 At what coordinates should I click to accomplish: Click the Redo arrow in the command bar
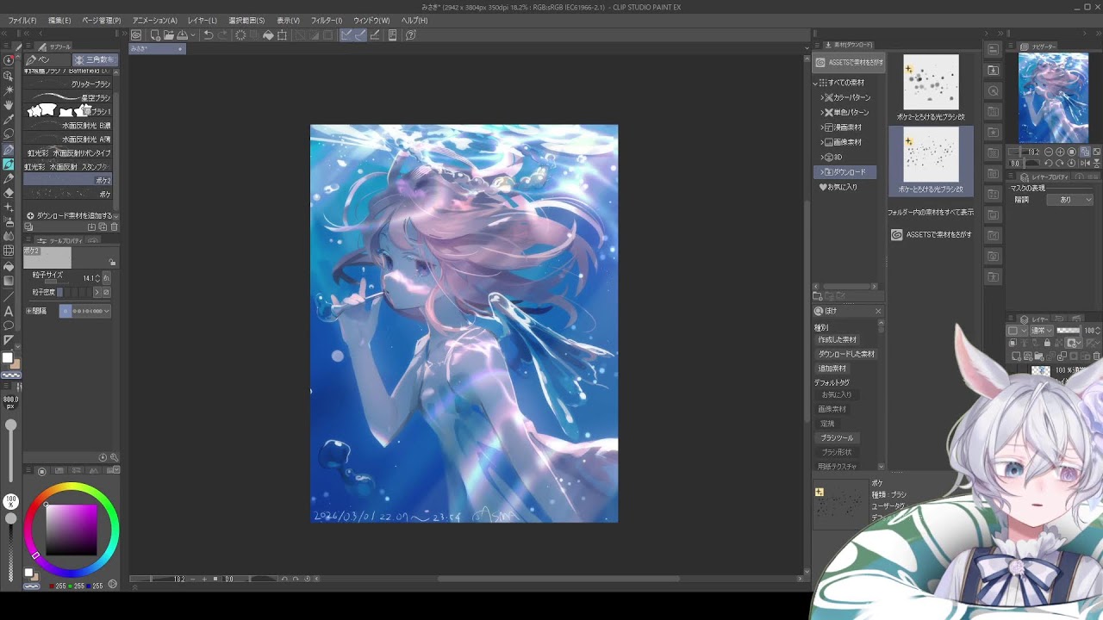click(222, 35)
